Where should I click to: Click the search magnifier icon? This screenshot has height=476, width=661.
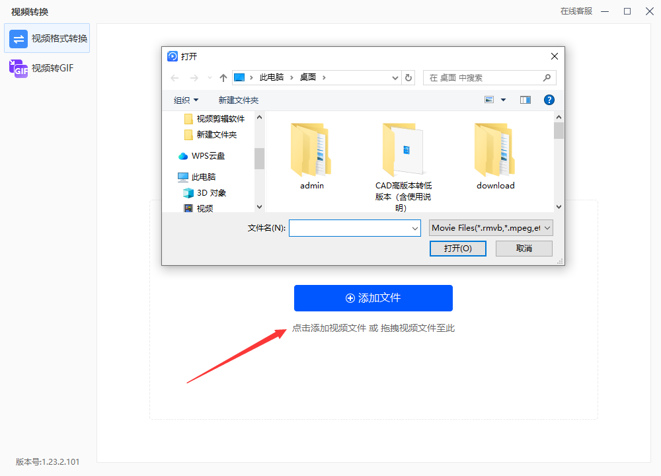tap(547, 77)
